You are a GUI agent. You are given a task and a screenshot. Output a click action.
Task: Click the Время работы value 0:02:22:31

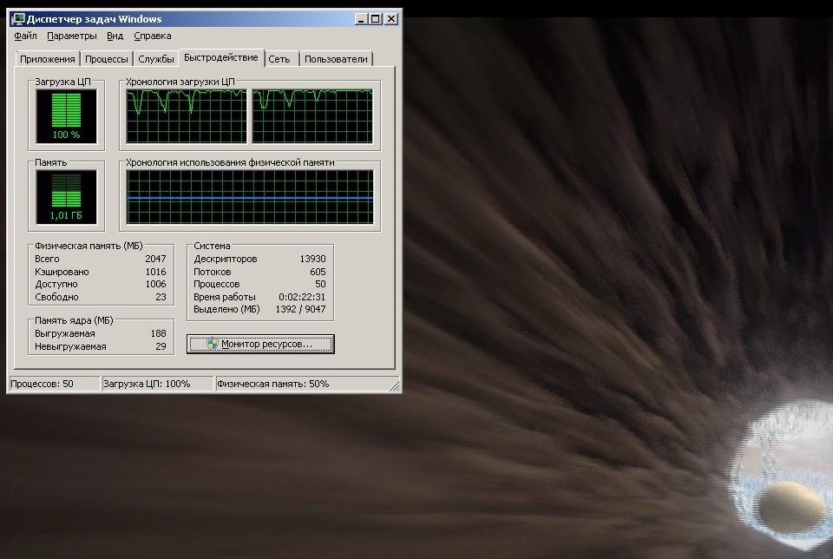302,297
